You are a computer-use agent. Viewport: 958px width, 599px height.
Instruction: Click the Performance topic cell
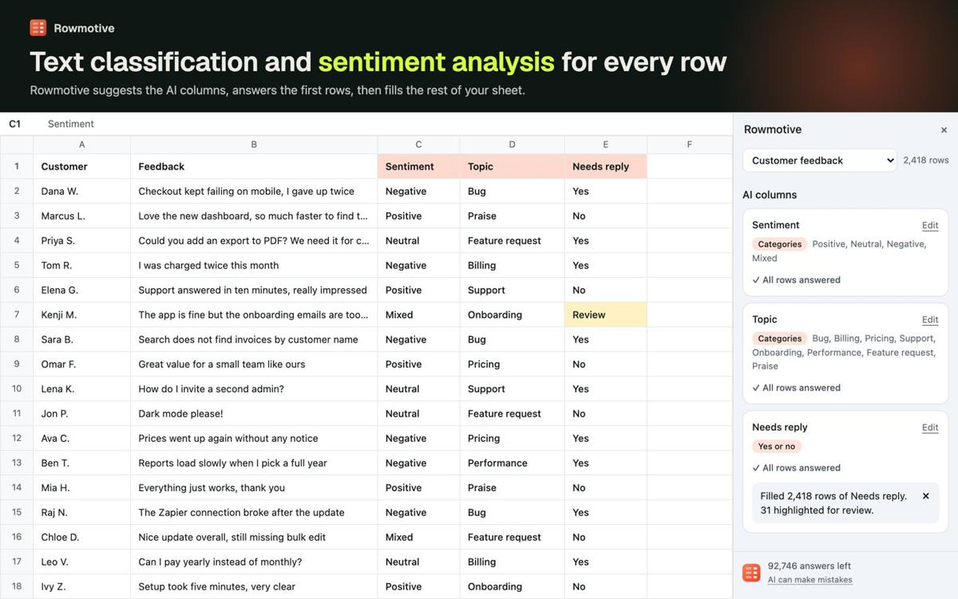pyautogui.click(x=512, y=463)
